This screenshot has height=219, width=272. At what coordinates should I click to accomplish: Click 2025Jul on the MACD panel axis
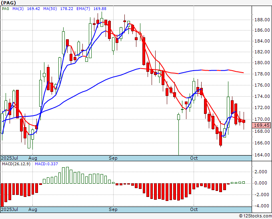click(x=10, y=209)
